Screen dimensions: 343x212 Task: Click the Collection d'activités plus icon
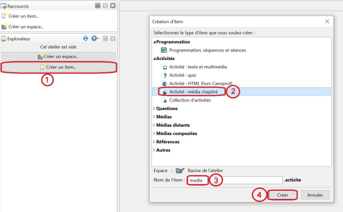tap(164, 100)
